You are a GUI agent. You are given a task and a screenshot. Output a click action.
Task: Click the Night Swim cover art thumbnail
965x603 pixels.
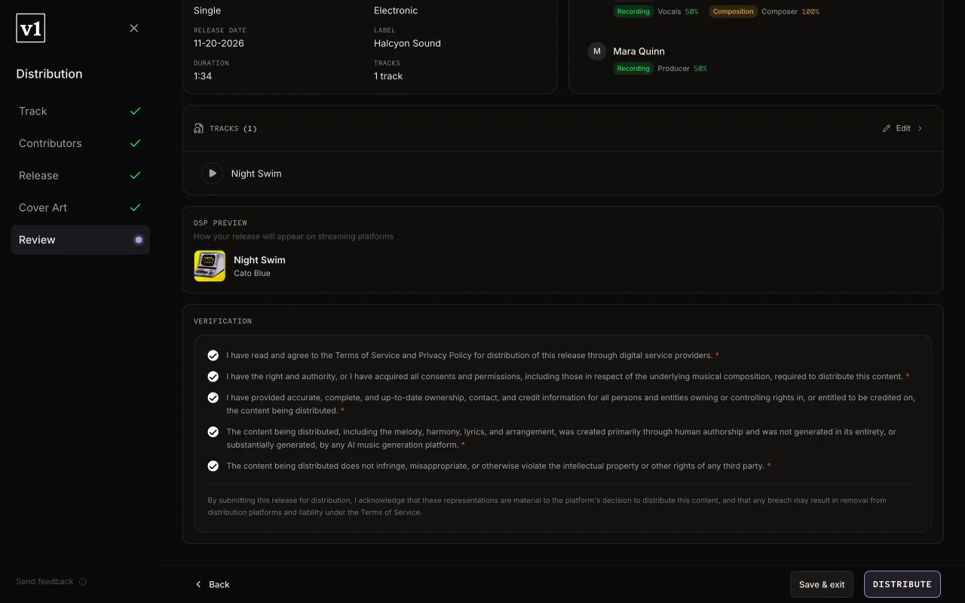pyautogui.click(x=210, y=266)
